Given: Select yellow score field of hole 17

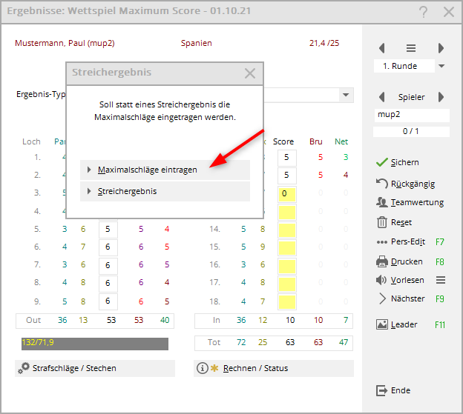Looking at the screenshot, I should 286,284.
